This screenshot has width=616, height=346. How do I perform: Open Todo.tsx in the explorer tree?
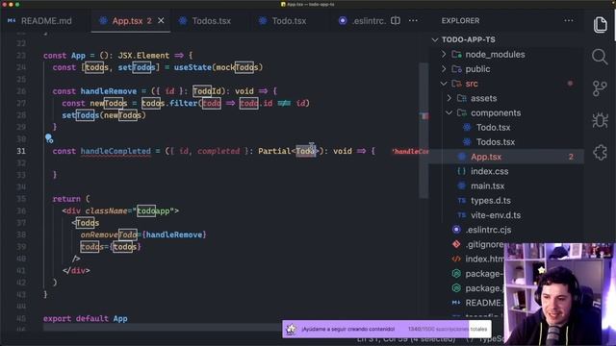pos(493,128)
